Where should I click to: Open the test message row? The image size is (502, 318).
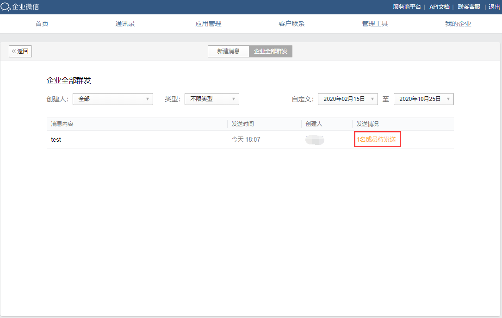click(x=56, y=139)
